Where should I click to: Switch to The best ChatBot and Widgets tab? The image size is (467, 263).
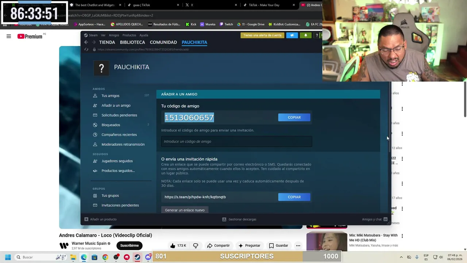coord(94,5)
